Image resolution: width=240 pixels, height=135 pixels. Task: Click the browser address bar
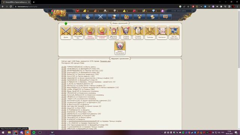96,7
